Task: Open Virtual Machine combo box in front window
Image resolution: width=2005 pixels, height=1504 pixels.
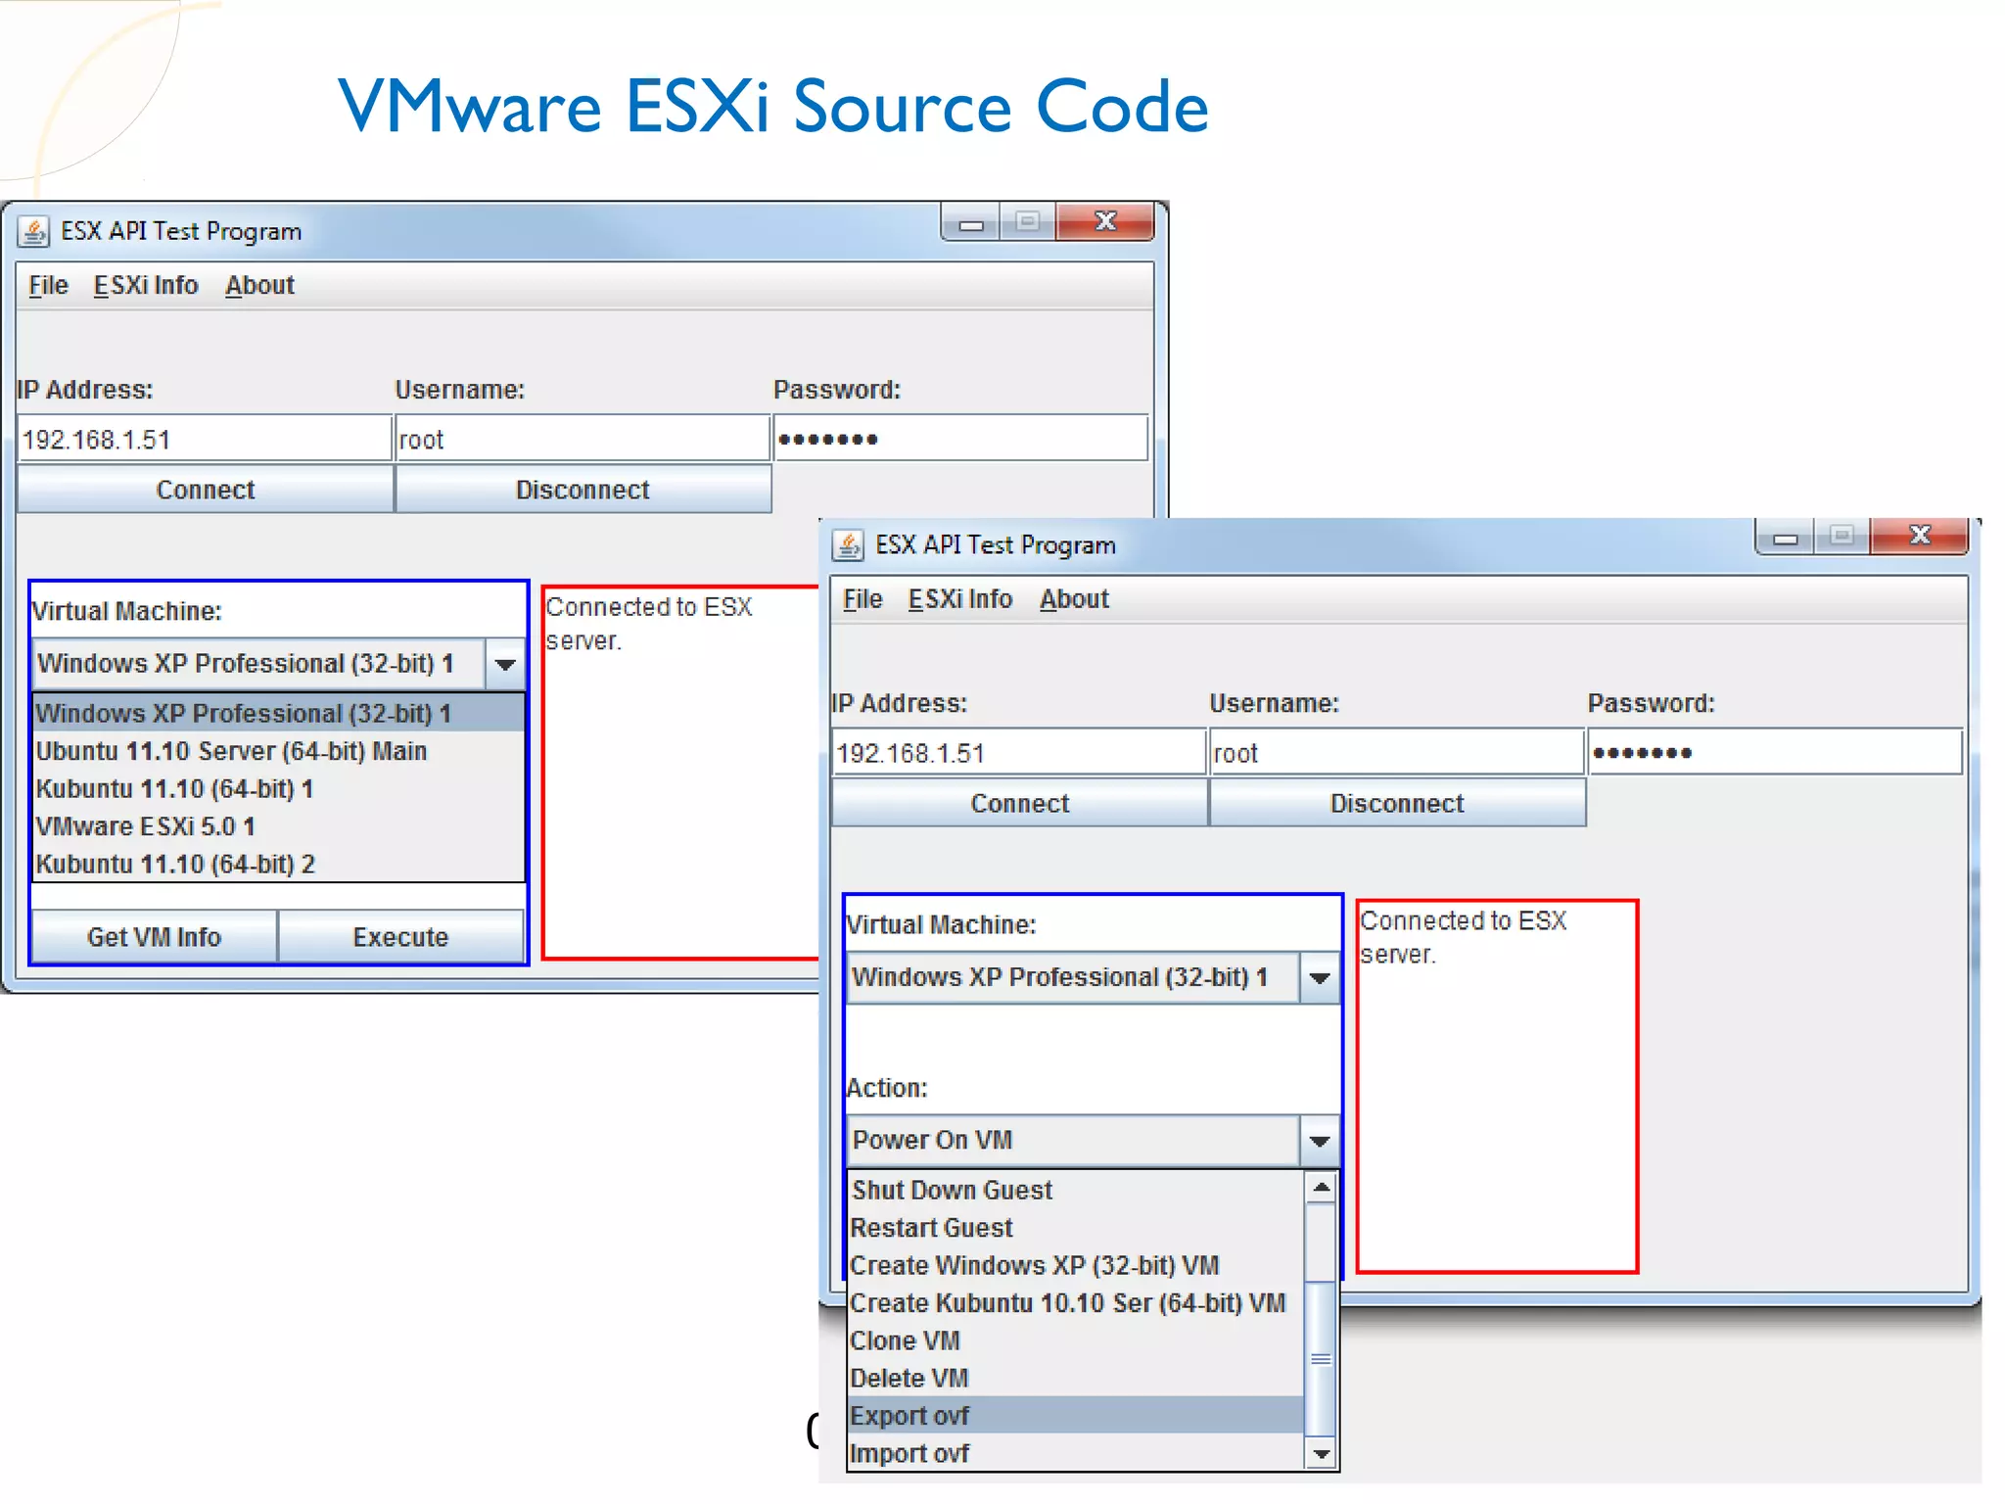Action: pos(1093,977)
